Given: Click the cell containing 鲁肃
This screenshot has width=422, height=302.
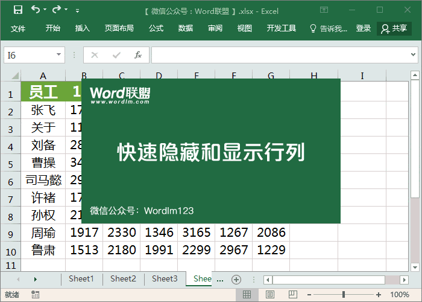Looking at the screenshot, I should coord(43,250).
